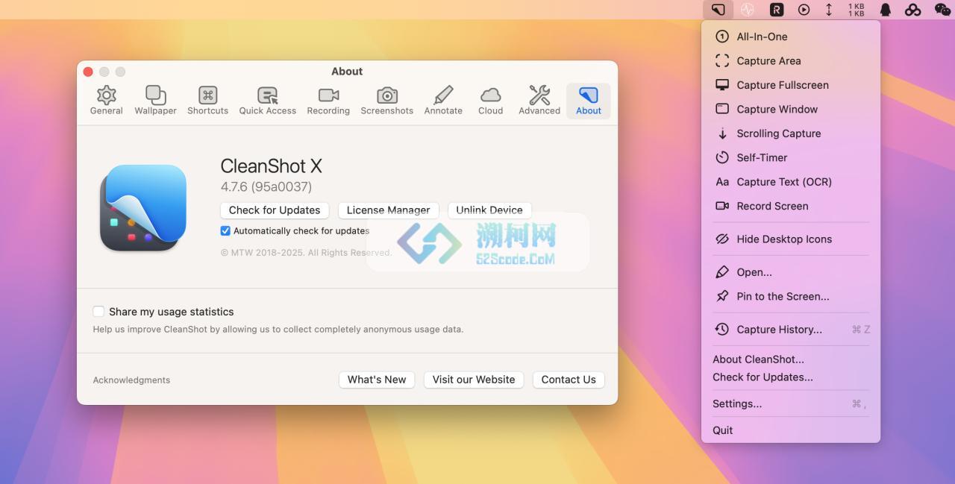This screenshot has height=484, width=955.
Task: Disable automatically check for updates
Action: click(x=225, y=231)
